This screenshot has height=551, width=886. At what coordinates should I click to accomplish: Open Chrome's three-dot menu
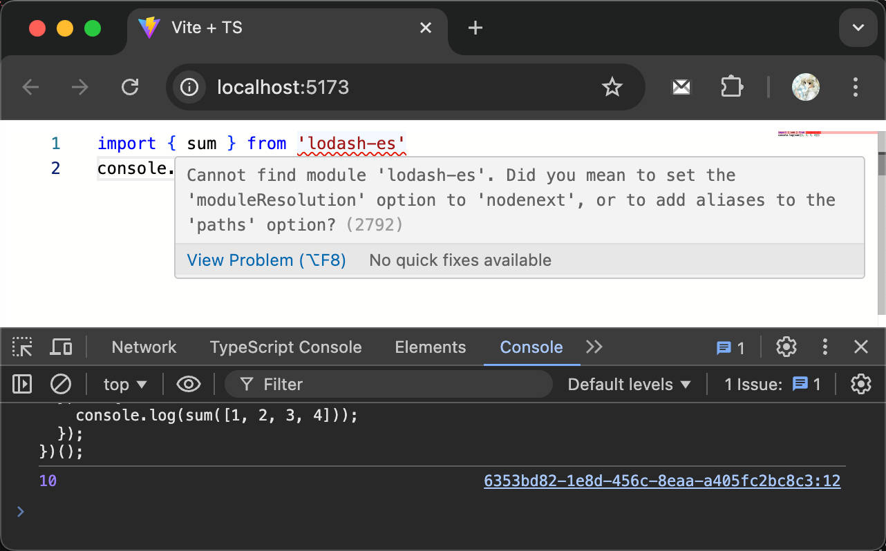click(x=856, y=87)
